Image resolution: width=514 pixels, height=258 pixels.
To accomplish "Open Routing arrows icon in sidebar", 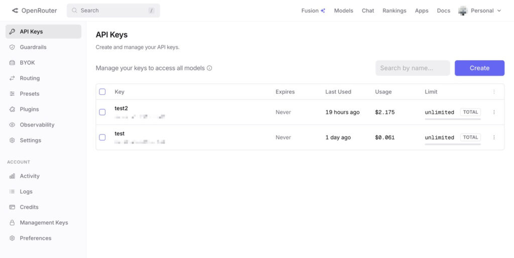I will pos(13,78).
